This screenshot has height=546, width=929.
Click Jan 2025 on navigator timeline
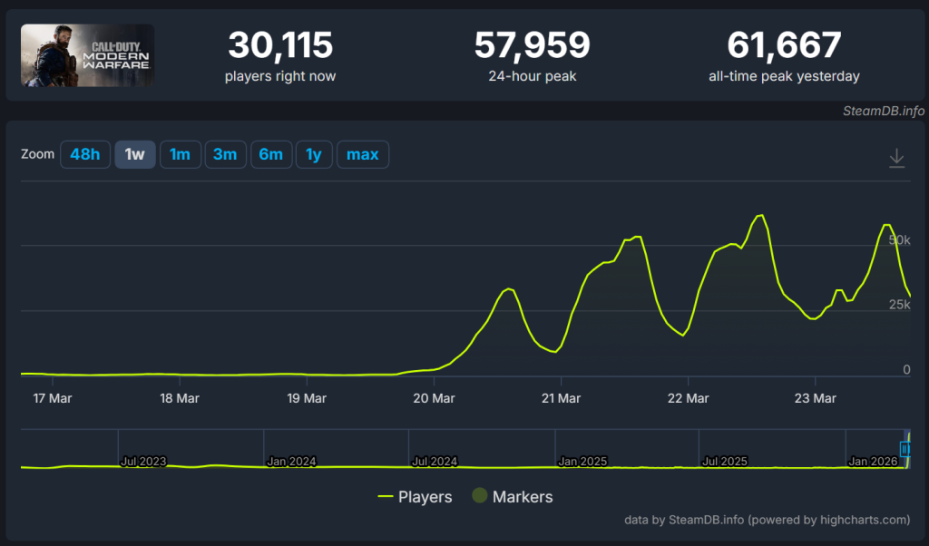(x=582, y=461)
